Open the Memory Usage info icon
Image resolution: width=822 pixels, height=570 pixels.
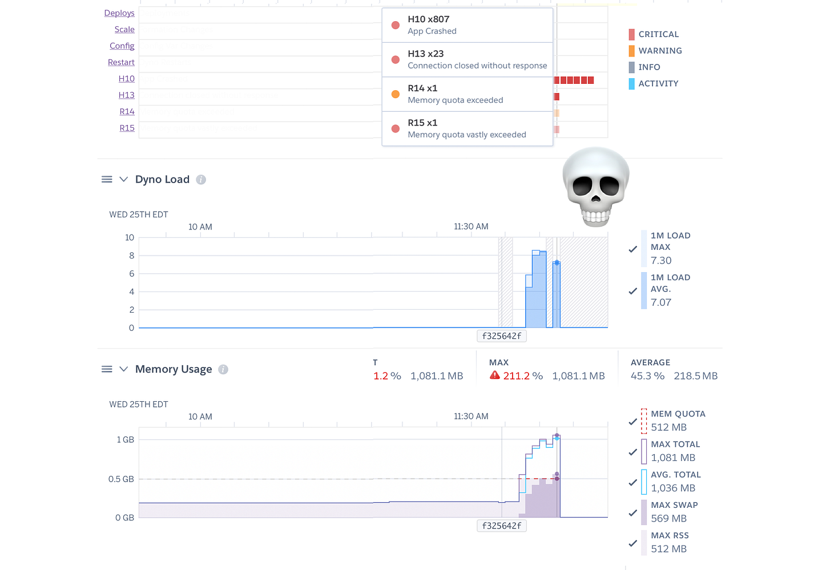coord(223,370)
